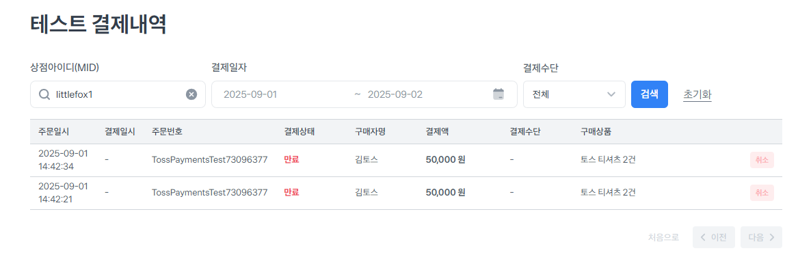
Task: Select the start date 2025-09-01 field
Action: click(x=250, y=94)
